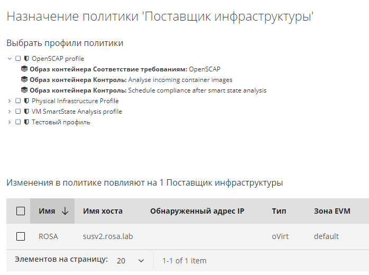The height and width of the screenshot is (275, 369).
Task: Sort table by Зона EVM column
Action: click(x=332, y=211)
